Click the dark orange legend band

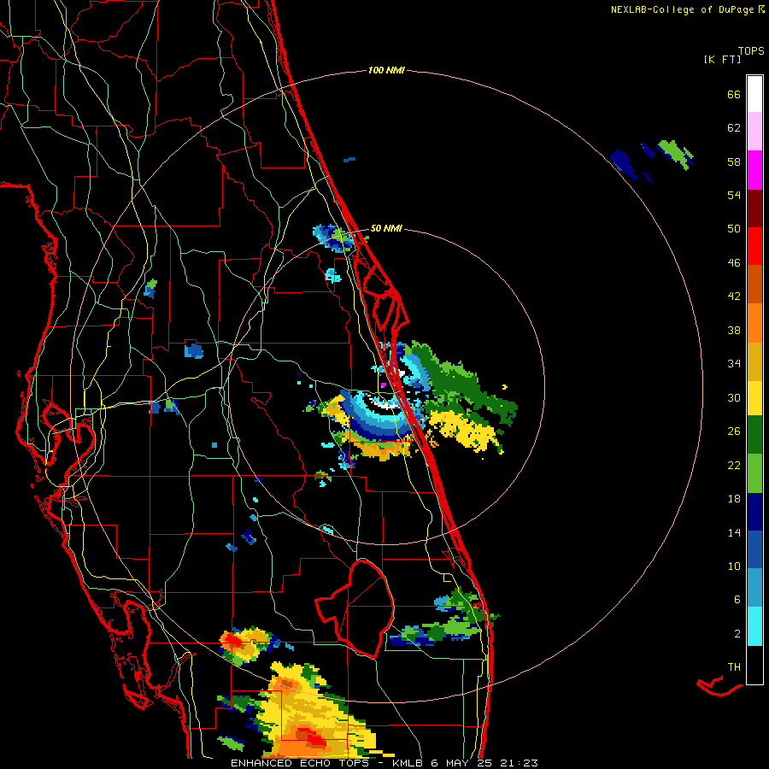pyautogui.click(x=754, y=284)
